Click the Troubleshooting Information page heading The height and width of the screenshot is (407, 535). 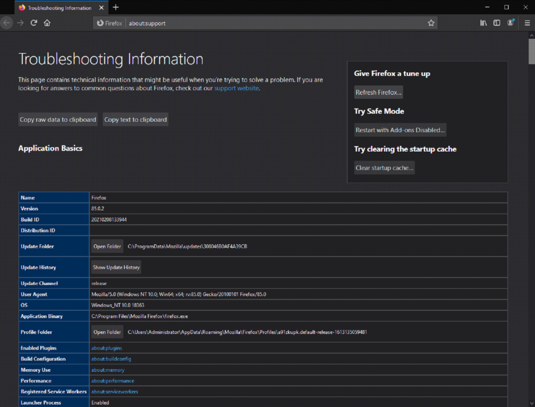[111, 59]
